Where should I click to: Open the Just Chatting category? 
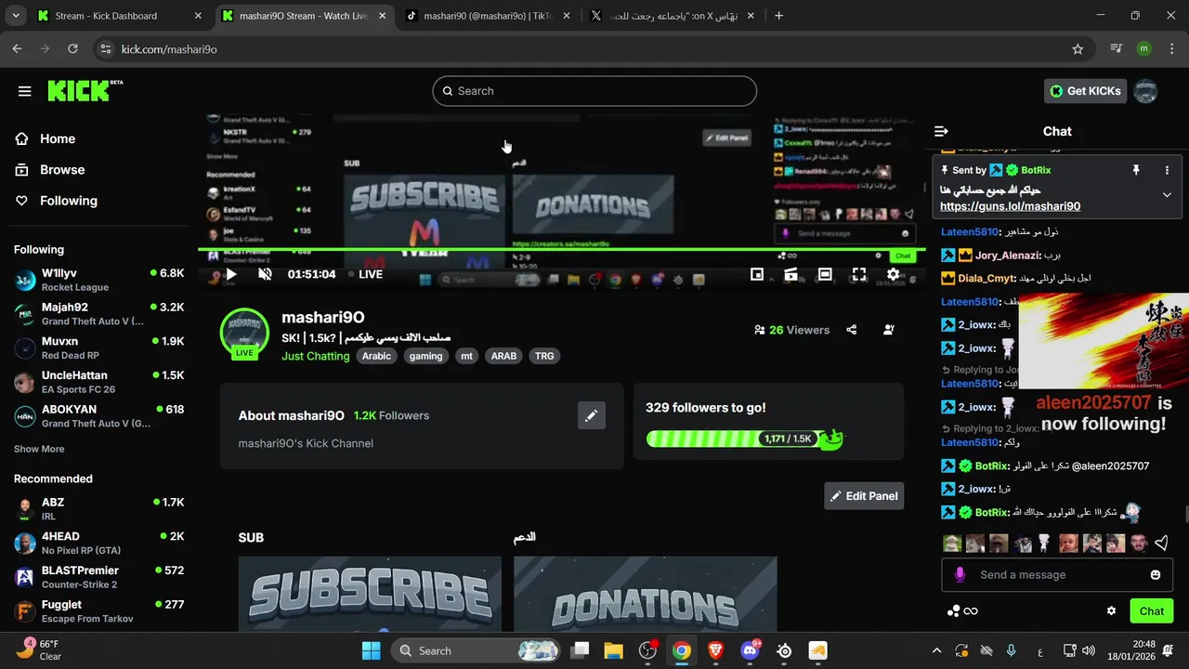coord(316,356)
